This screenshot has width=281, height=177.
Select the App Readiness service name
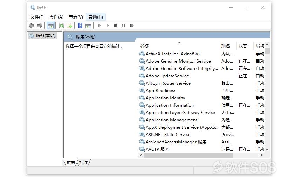point(161,91)
